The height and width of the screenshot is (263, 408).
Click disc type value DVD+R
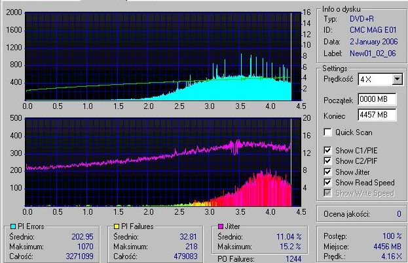click(x=362, y=19)
